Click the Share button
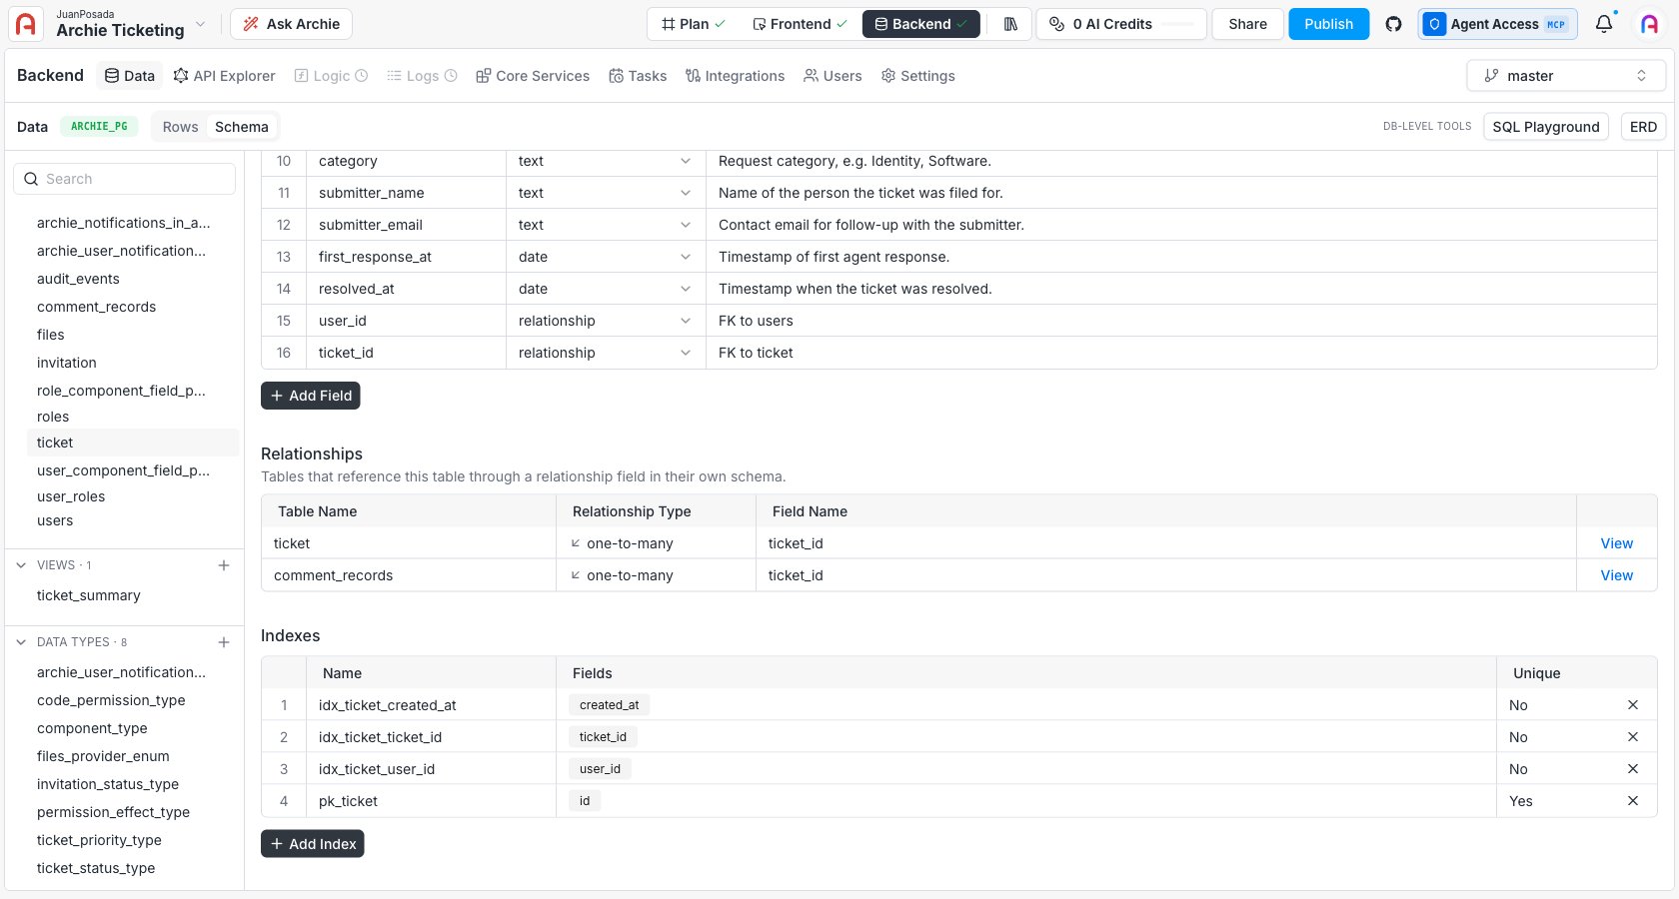The width and height of the screenshot is (1679, 899). tap(1247, 24)
